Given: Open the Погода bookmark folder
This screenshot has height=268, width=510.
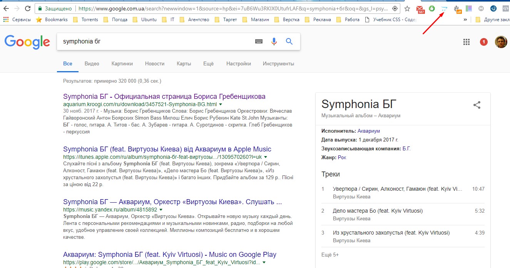Looking at the screenshot, I should point(115,20).
